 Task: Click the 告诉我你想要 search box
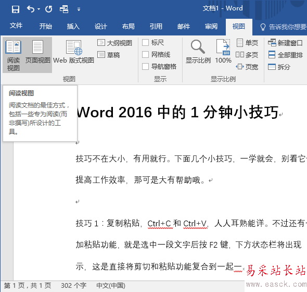pos(283,27)
